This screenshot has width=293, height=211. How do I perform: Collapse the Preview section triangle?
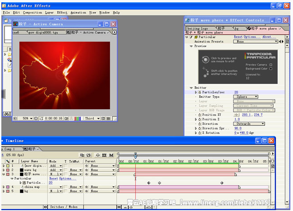click(x=191, y=46)
